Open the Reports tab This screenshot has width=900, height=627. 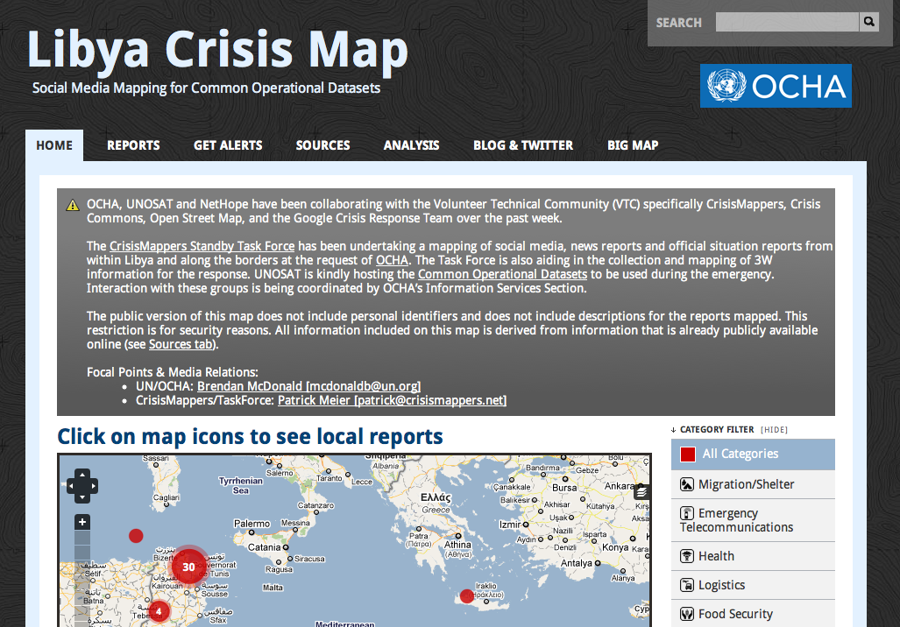point(133,145)
